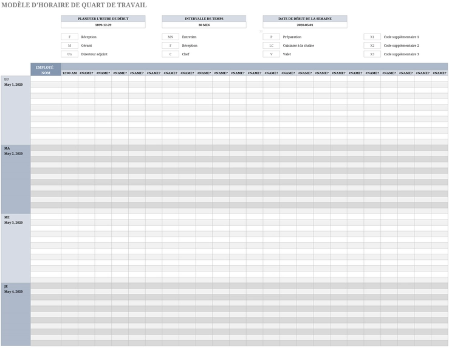Click the Directeur adjoint label
The height and width of the screenshot is (348, 449).
[94, 54]
